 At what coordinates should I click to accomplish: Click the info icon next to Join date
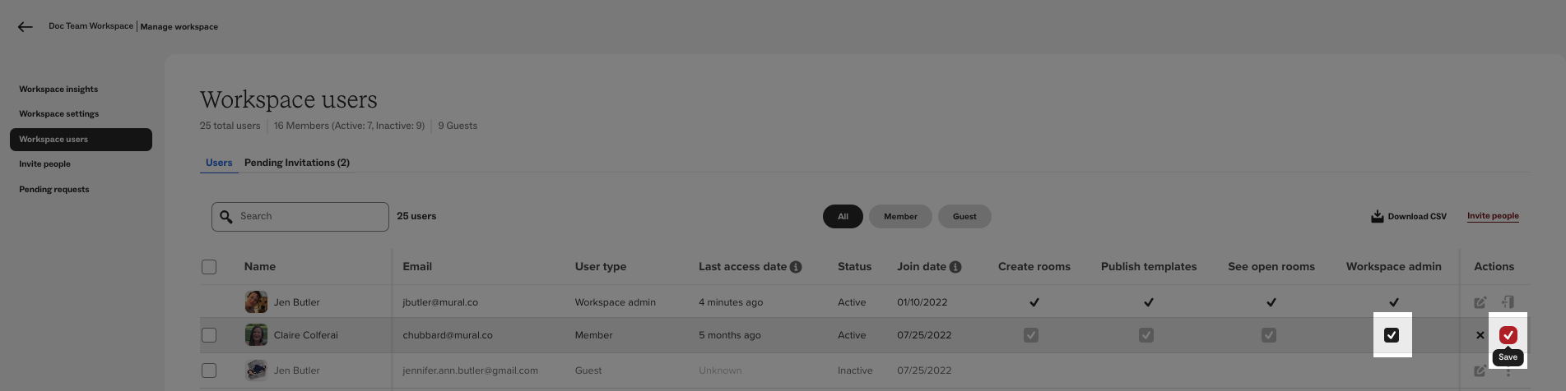point(955,267)
